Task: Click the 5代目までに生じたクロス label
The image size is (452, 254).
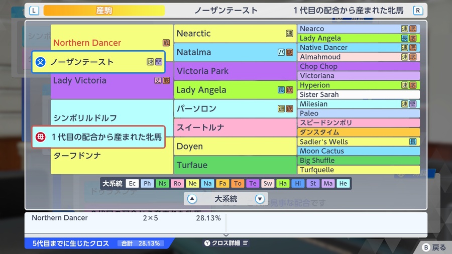Action: [71, 243]
